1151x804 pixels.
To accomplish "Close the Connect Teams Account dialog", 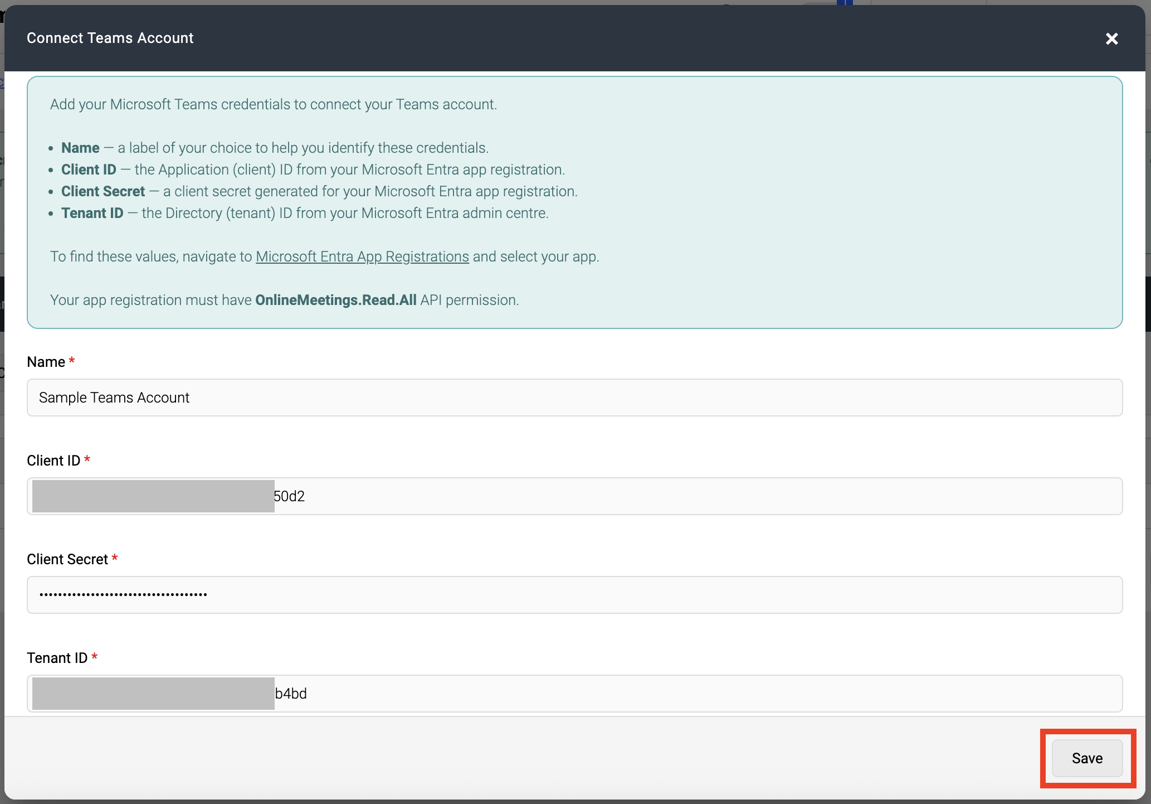I will (1111, 38).
